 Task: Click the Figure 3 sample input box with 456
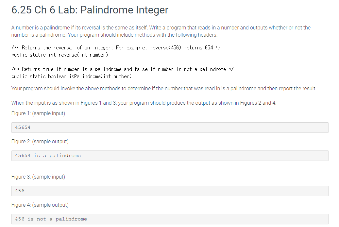tap(170, 191)
